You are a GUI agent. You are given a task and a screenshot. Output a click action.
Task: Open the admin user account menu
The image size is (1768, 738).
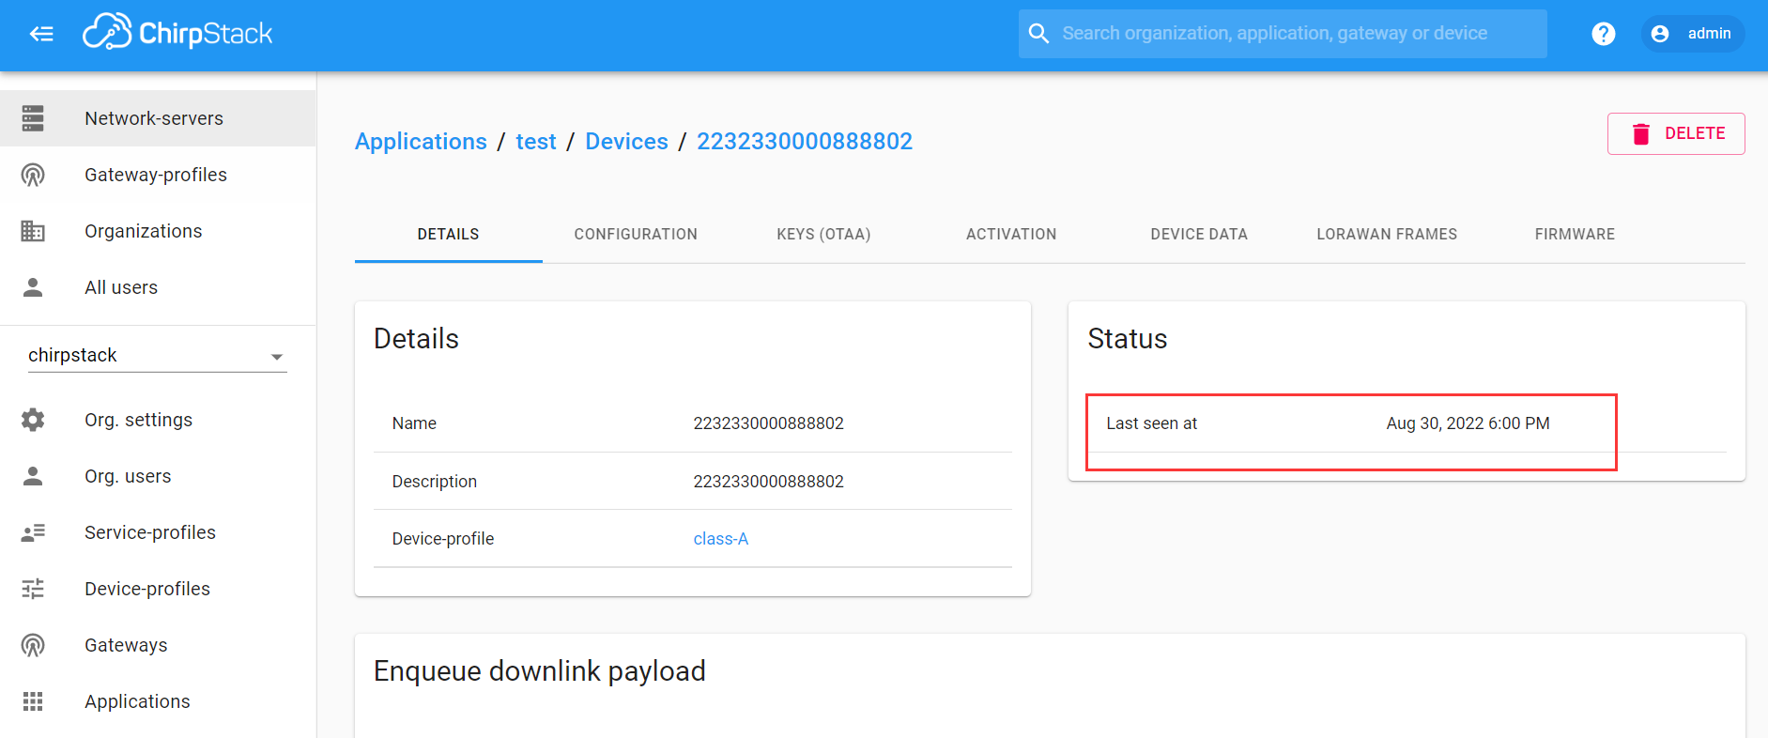click(x=1692, y=34)
